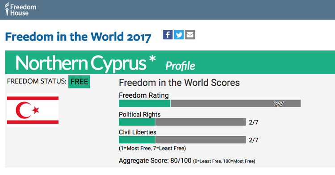335x175 pixels.
Task: Click the Freedom House text in header
Action: 23,10
